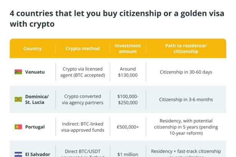
Task: Select the El Salvador country name
Action: coord(38,154)
